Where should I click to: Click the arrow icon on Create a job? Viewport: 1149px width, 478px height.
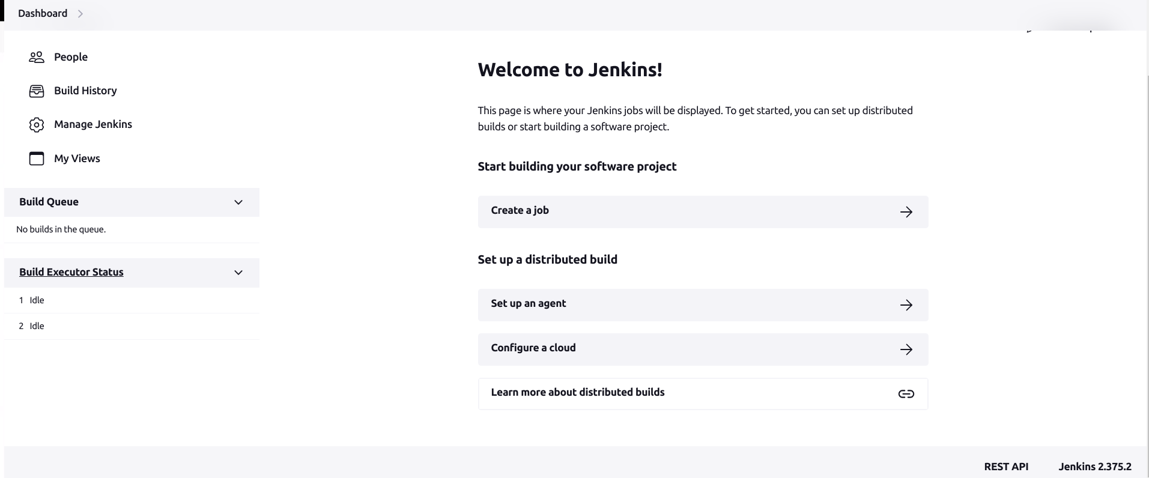[x=906, y=211]
